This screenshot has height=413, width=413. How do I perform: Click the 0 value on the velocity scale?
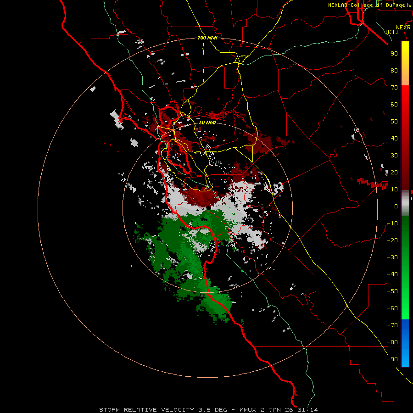(x=396, y=206)
